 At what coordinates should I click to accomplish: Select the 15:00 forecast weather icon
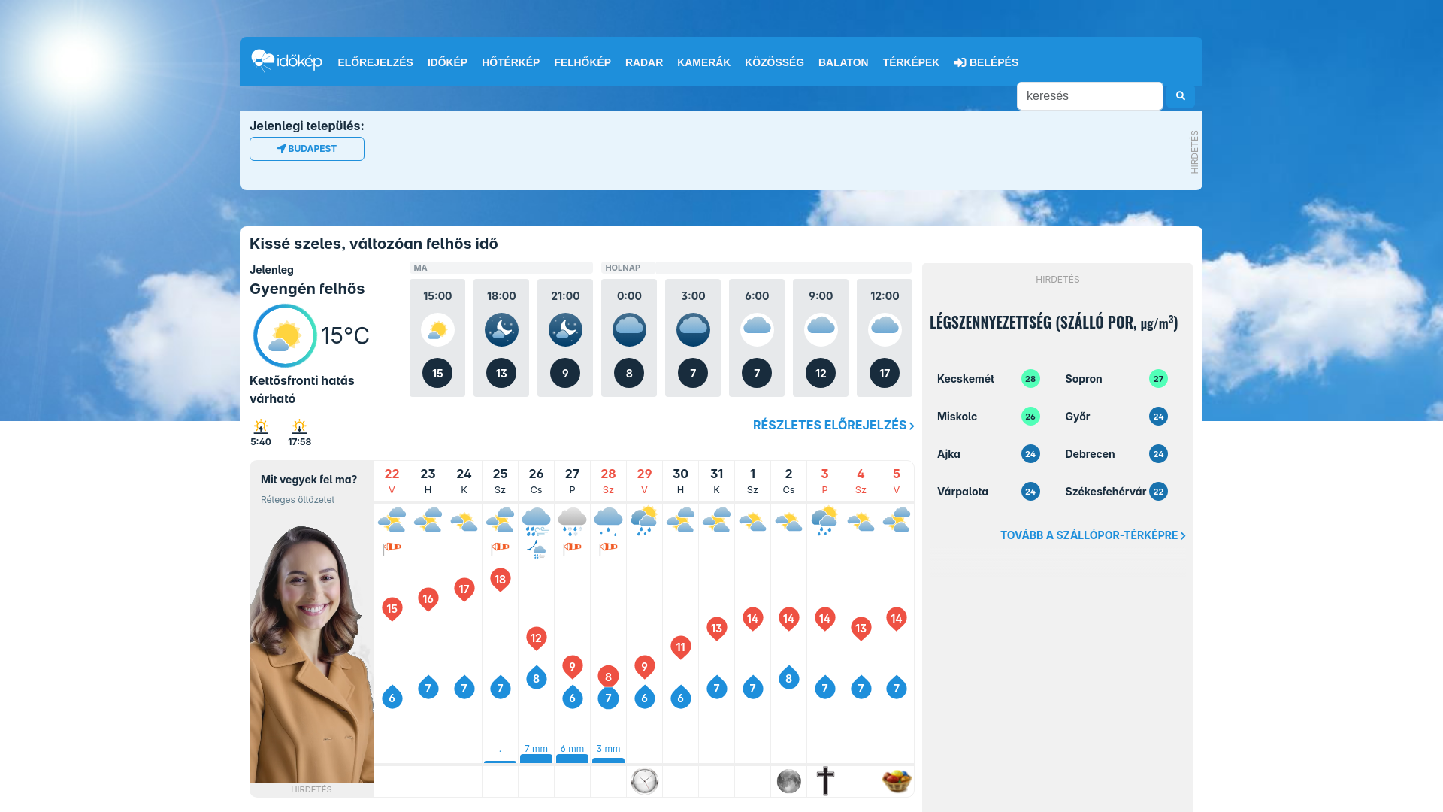click(x=437, y=329)
